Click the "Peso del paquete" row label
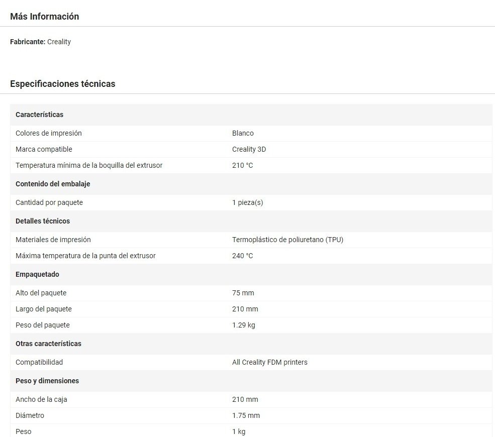495x437 pixels. (x=42, y=325)
